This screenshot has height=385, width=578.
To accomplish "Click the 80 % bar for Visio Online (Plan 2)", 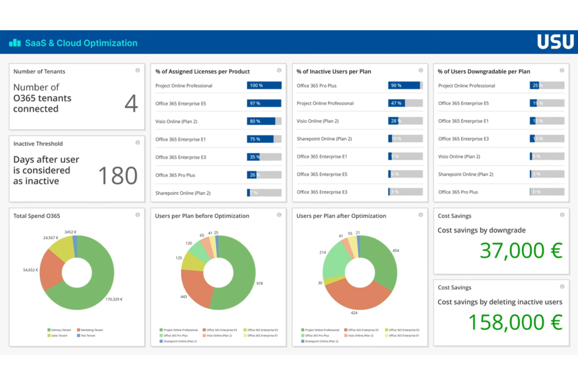I will 264,121.
